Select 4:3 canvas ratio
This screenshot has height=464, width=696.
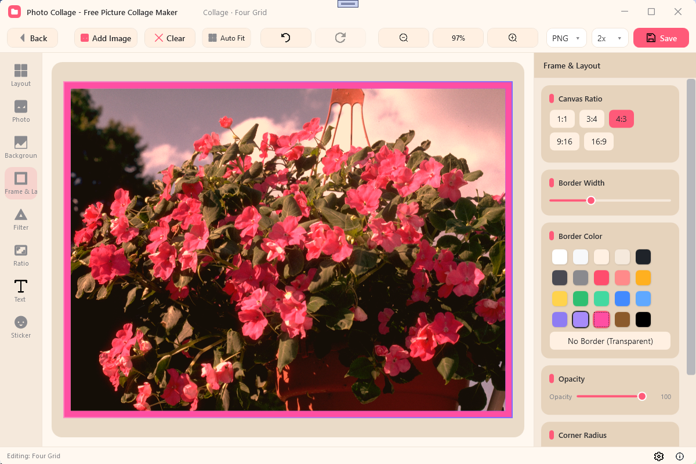pos(621,119)
